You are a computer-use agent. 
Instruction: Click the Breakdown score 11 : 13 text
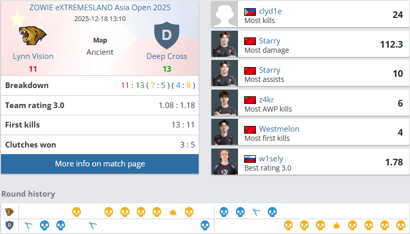[133, 86]
